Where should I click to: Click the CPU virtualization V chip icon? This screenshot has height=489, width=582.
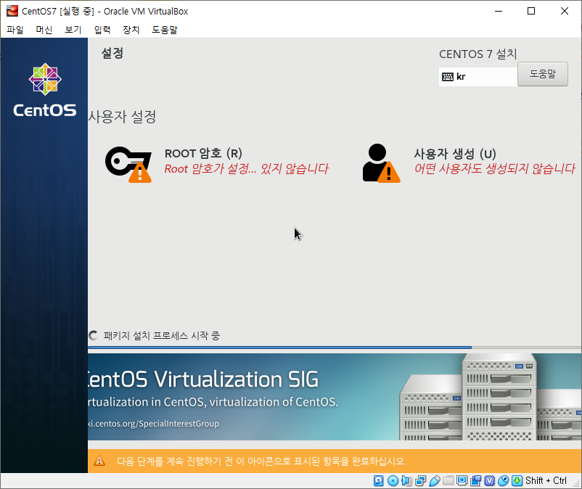pyautogui.click(x=490, y=480)
